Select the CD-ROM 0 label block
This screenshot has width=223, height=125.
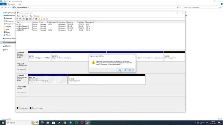pos(22,90)
